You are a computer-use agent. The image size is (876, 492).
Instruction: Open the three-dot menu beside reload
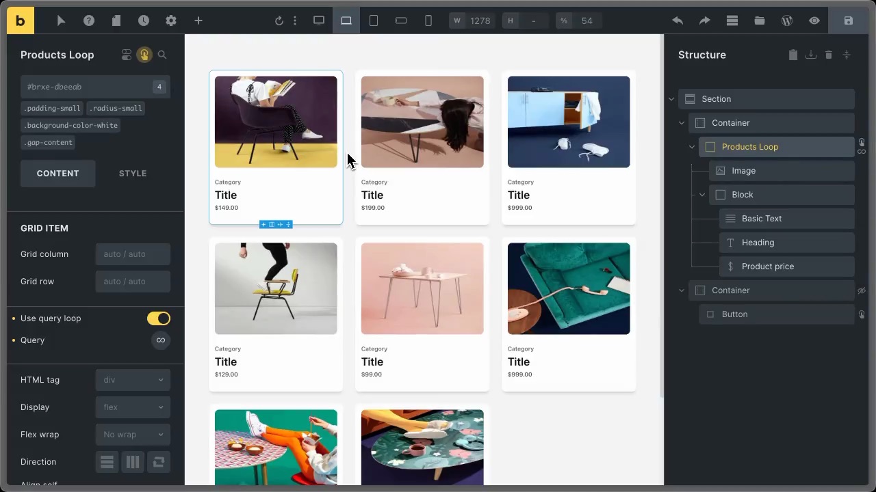coord(295,20)
